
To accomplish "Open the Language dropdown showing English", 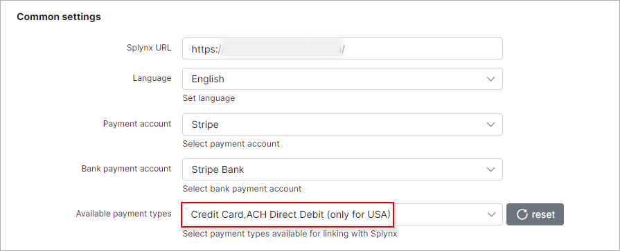I will coord(342,79).
